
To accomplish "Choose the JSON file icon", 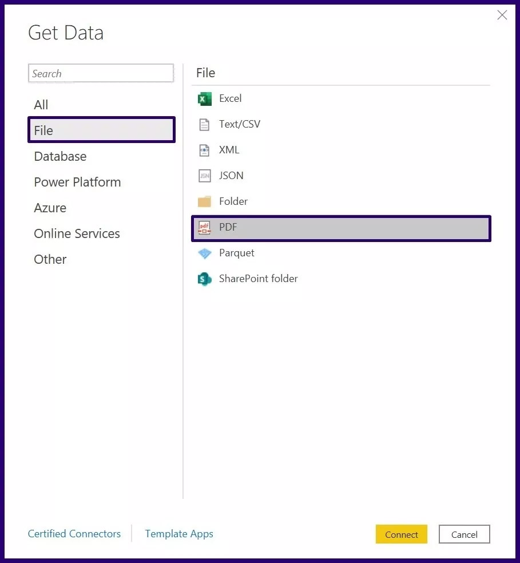I will pyautogui.click(x=204, y=176).
